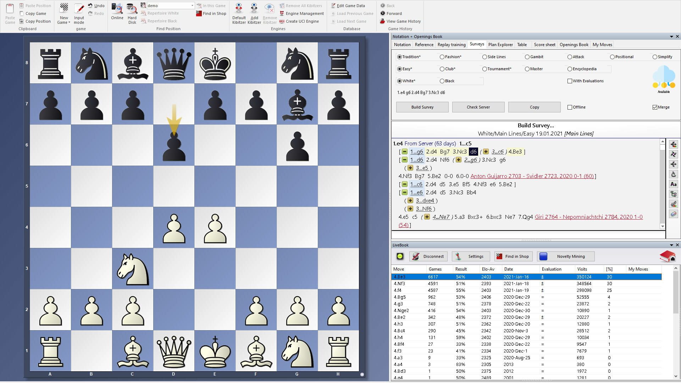Image resolution: width=681 pixels, height=383 pixels.
Task: Collapse the 1...g6 line
Action: pyautogui.click(x=404, y=152)
